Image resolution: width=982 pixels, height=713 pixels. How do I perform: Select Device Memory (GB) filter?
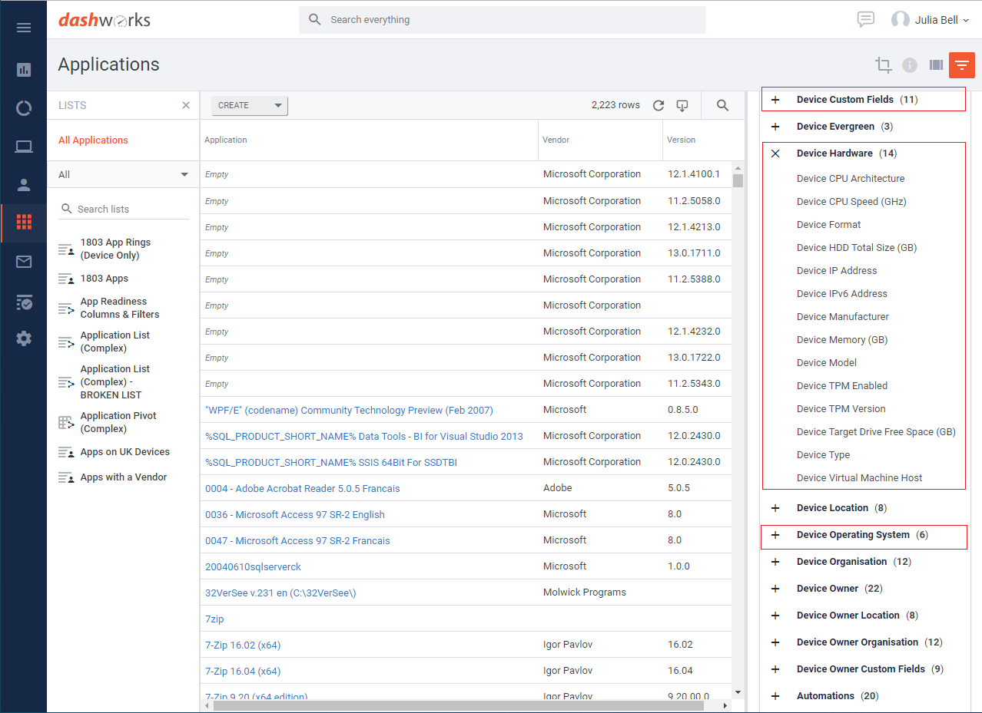click(x=842, y=340)
